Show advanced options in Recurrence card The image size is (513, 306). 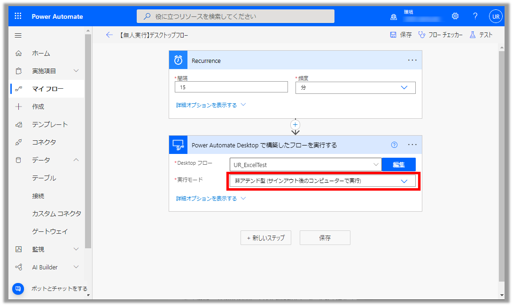point(210,105)
